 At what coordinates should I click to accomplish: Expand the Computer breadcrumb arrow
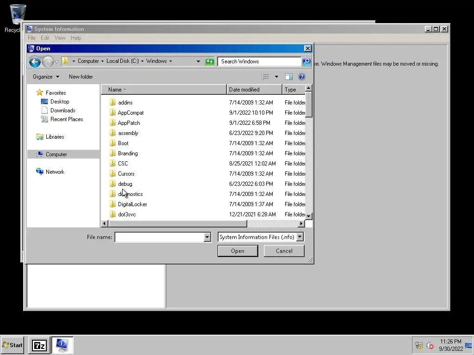102,61
